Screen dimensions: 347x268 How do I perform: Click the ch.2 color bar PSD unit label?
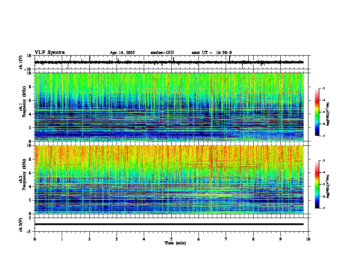[328, 186]
